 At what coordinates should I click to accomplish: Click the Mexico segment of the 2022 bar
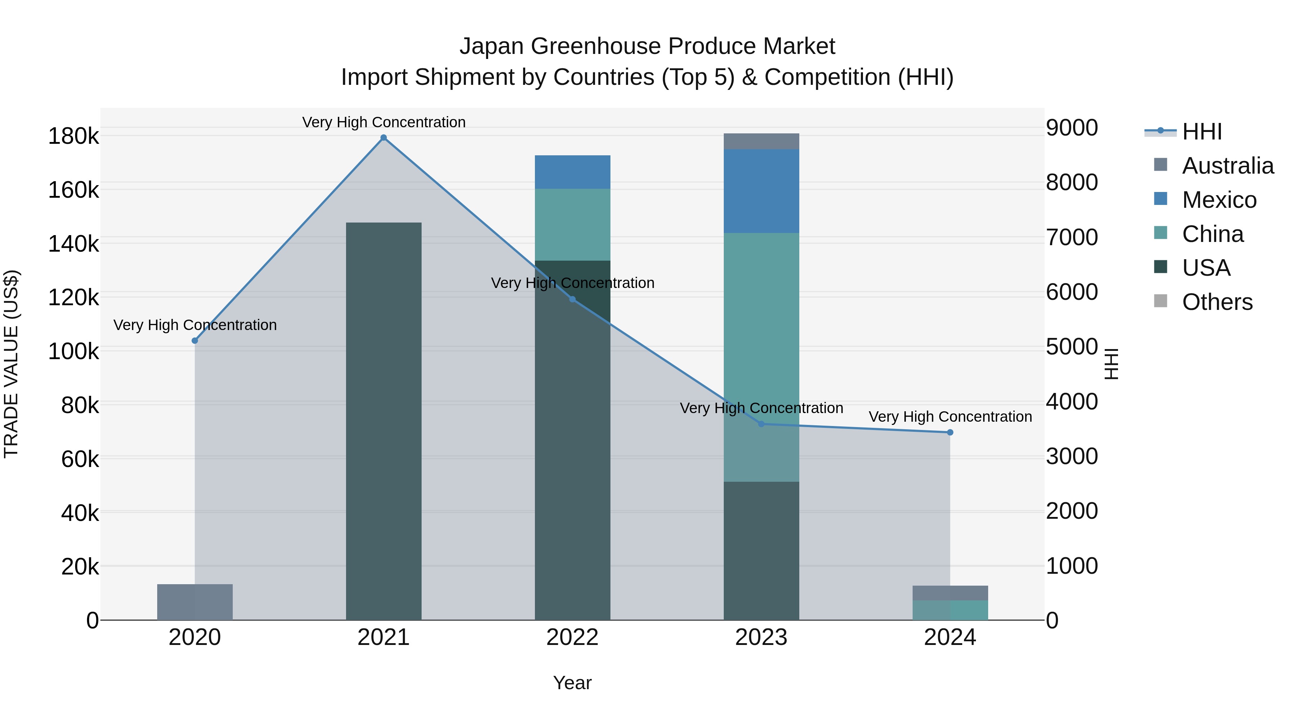tap(572, 172)
